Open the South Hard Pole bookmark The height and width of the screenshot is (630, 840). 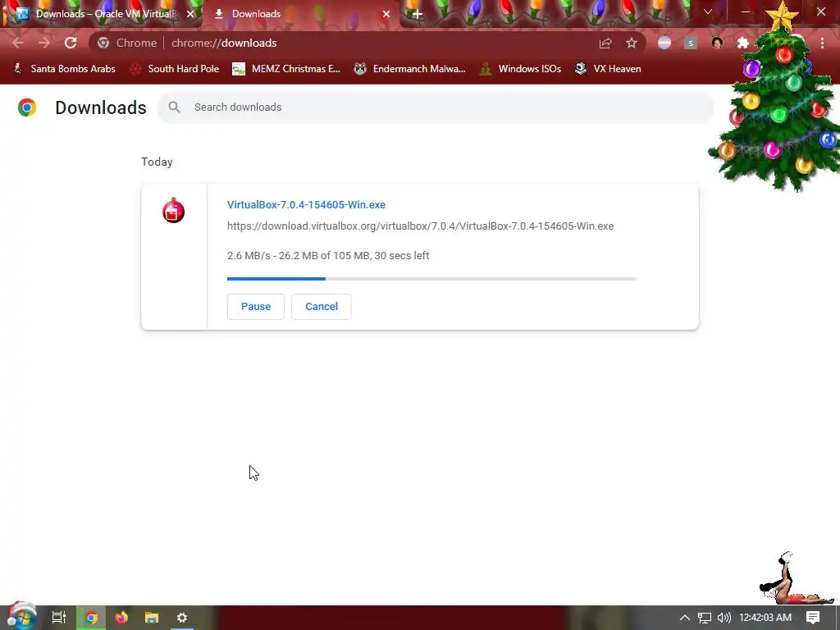[175, 69]
